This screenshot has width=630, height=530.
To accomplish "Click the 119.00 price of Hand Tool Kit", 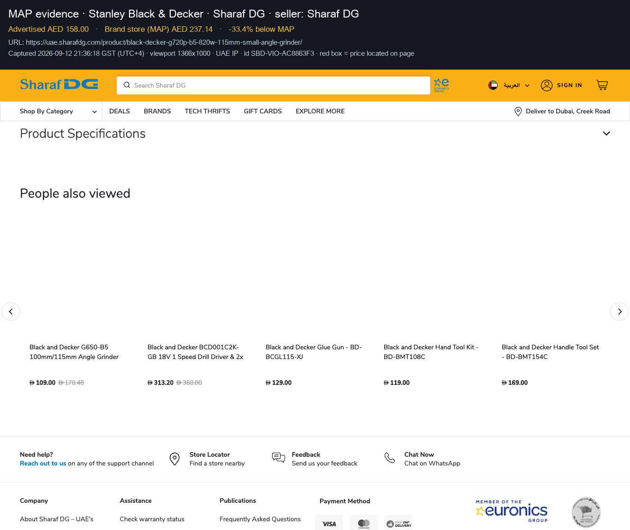I will click(397, 383).
